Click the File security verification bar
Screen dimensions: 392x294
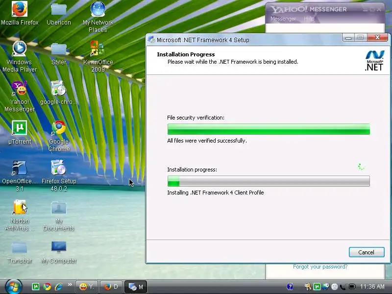(x=269, y=129)
